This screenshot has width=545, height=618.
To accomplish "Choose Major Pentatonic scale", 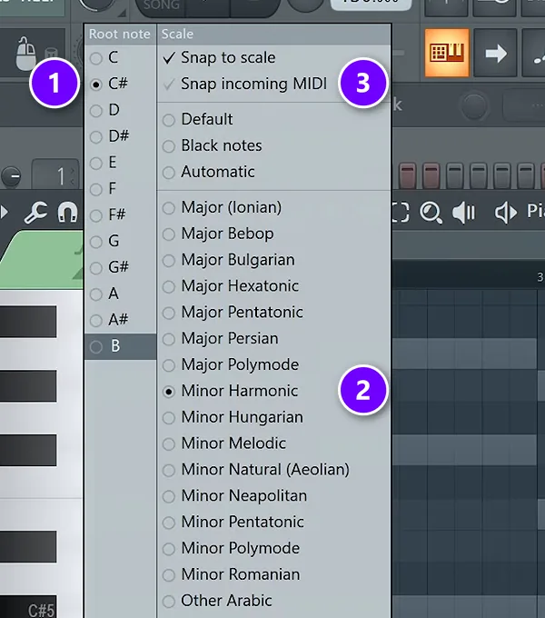I will pos(273,313).
